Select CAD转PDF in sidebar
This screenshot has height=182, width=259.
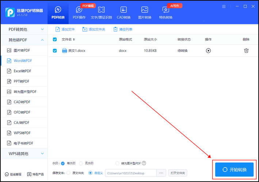tap(24, 102)
